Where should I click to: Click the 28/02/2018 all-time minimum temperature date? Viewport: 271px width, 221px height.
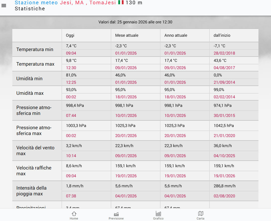click(x=224, y=53)
